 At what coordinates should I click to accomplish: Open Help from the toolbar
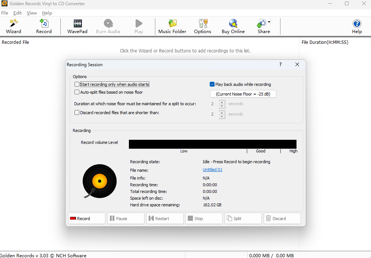click(x=357, y=26)
